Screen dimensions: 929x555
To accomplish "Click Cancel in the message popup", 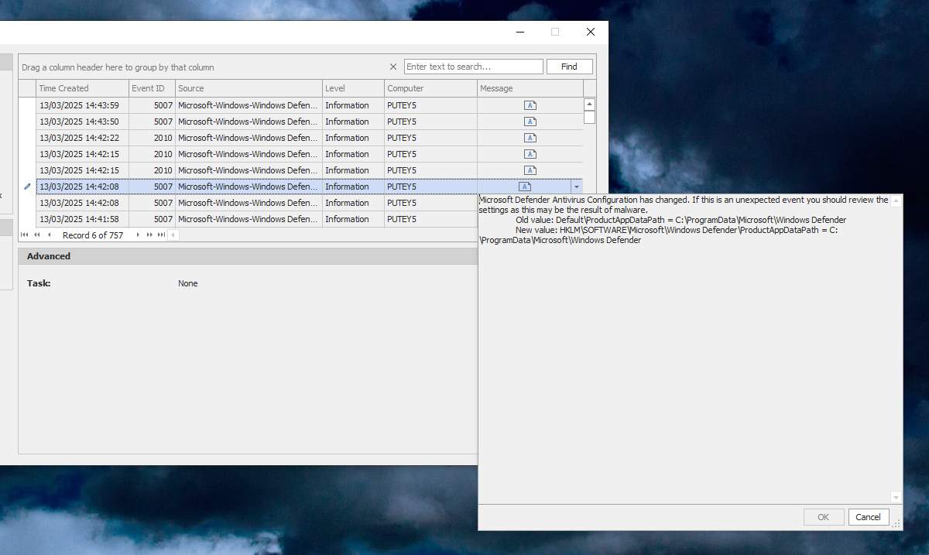I will 868,517.
